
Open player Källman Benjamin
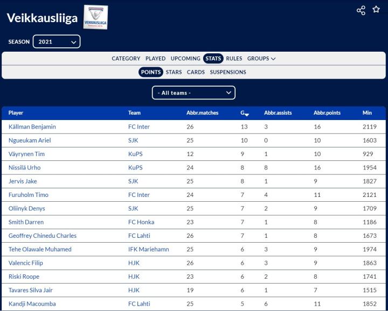click(x=32, y=127)
